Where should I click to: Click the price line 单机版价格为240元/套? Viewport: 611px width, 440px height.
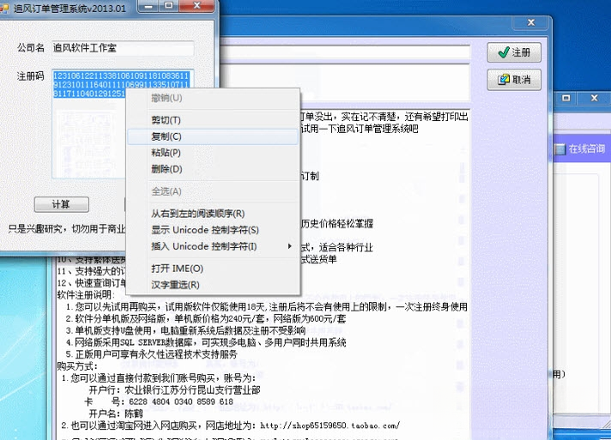(206, 319)
